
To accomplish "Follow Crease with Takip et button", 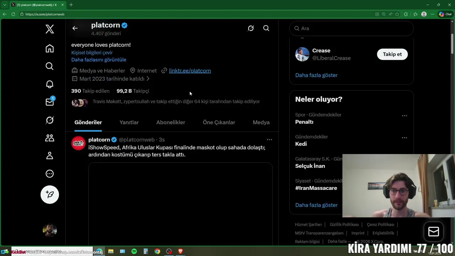I will point(392,54).
